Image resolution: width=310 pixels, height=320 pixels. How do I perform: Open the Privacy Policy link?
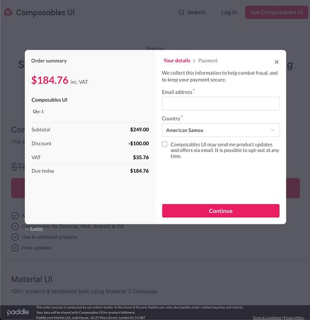pyautogui.click(x=294, y=317)
